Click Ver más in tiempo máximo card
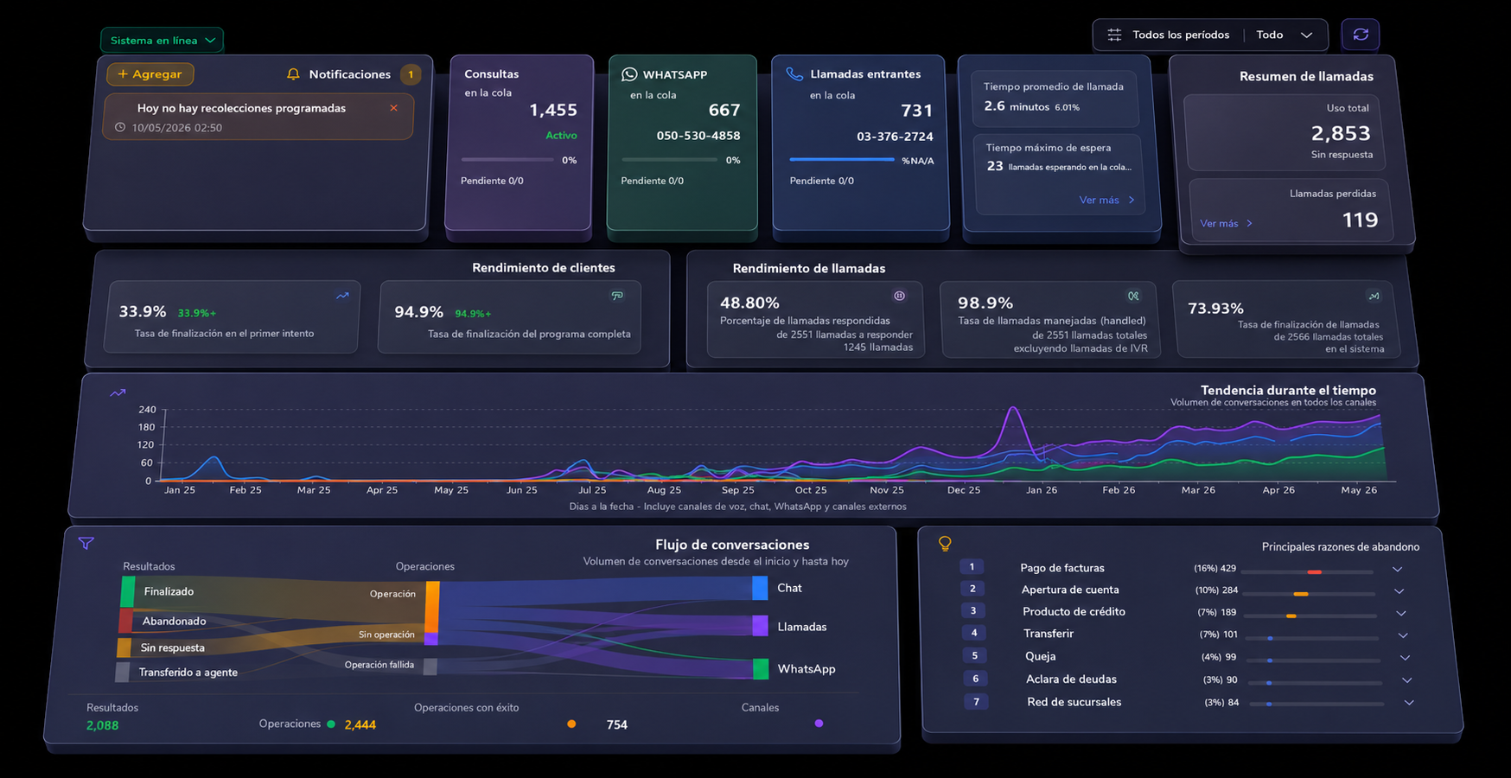The image size is (1511, 778). coord(1106,200)
